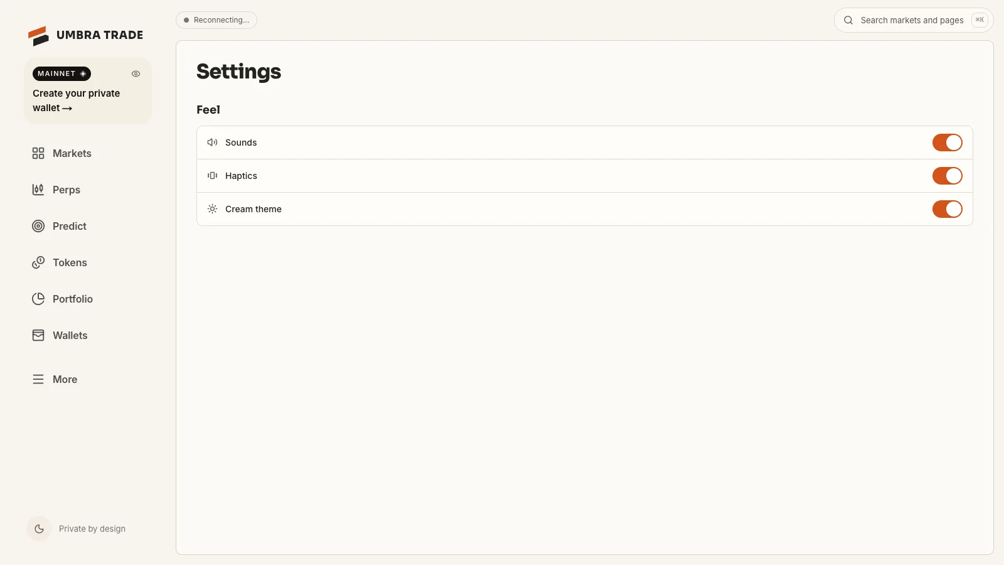
Task: Click the More hamburger icon
Action: tap(38, 379)
